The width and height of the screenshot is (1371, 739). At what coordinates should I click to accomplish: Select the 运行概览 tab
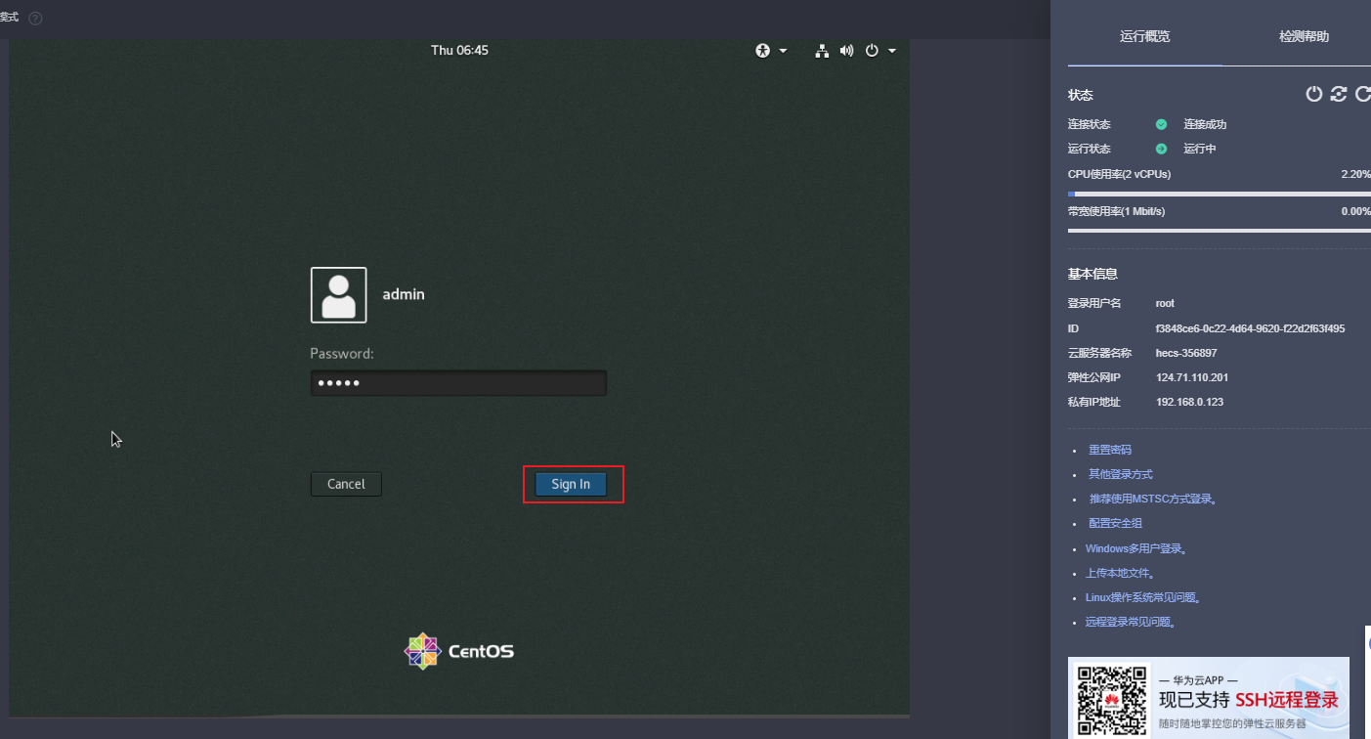tap(1144, 36)
